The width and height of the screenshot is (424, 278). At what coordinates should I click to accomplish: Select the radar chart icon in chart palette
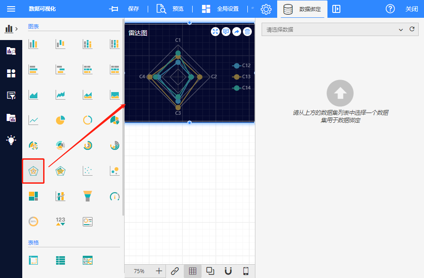click(x=33, y=171)
